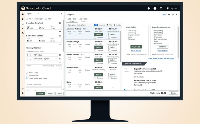
Task: Open View more brands for this flight
Action: click(161, 58)
